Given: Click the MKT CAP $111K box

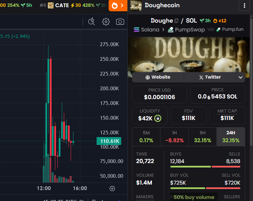Looking at the screenshot, I should coord(227,115).
